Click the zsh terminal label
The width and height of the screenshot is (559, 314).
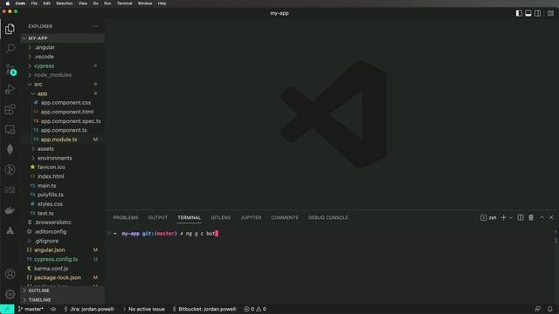point(488,217)
